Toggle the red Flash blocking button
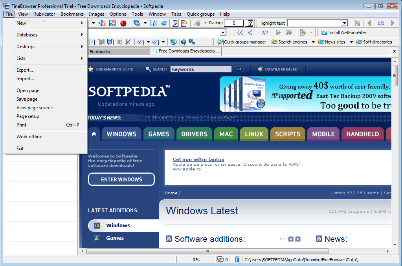The image size is (402, 266). point(123,23)
